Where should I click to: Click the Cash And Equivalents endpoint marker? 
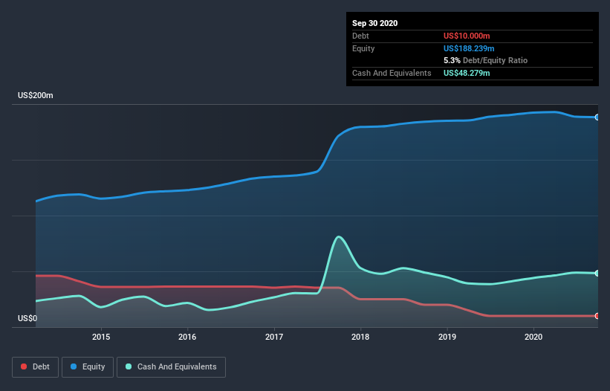click(x=597, y=273)
